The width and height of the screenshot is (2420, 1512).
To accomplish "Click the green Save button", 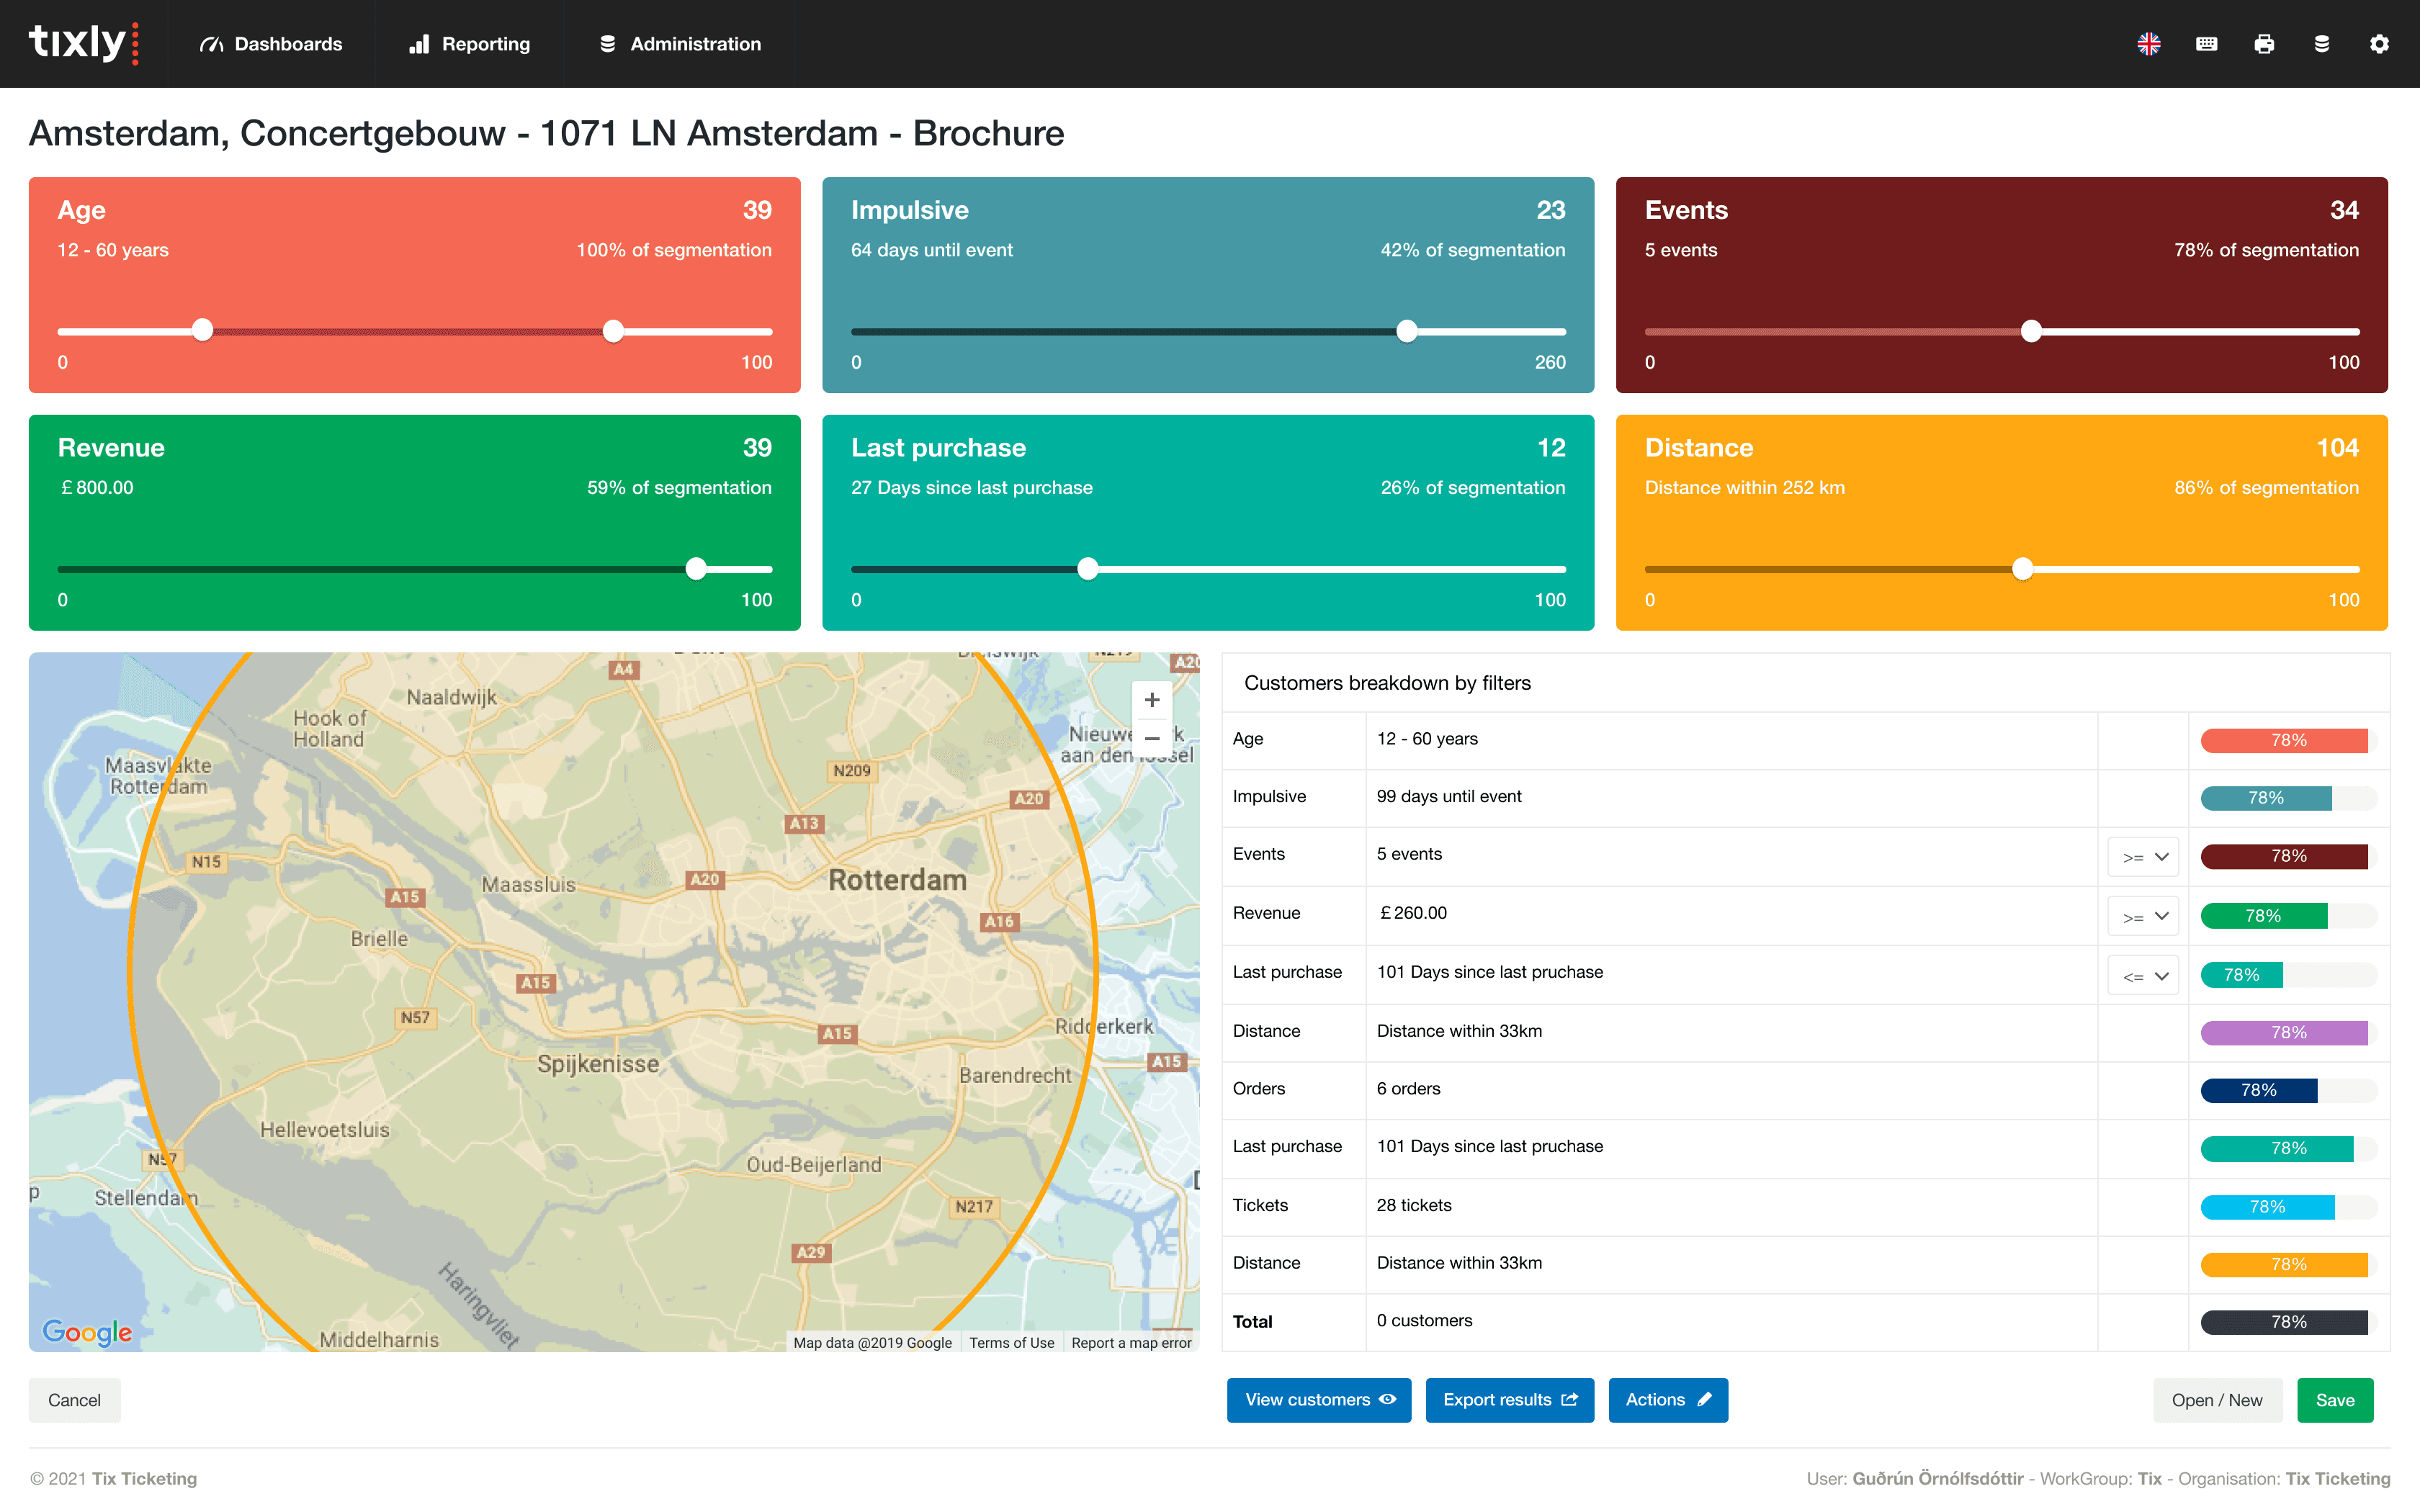I will (2334, 1400).
